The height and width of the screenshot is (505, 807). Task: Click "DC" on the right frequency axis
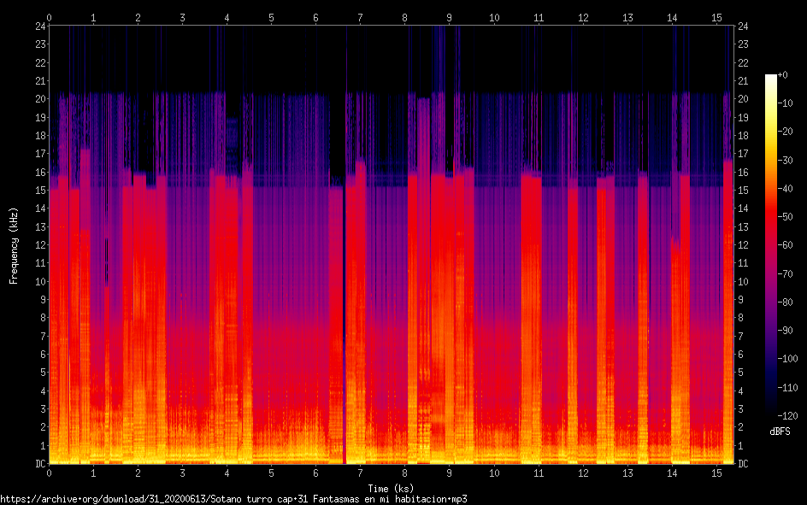coord(743,464)
